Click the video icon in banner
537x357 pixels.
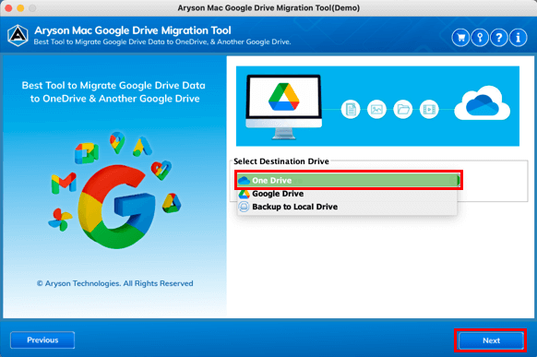(429, 110)
